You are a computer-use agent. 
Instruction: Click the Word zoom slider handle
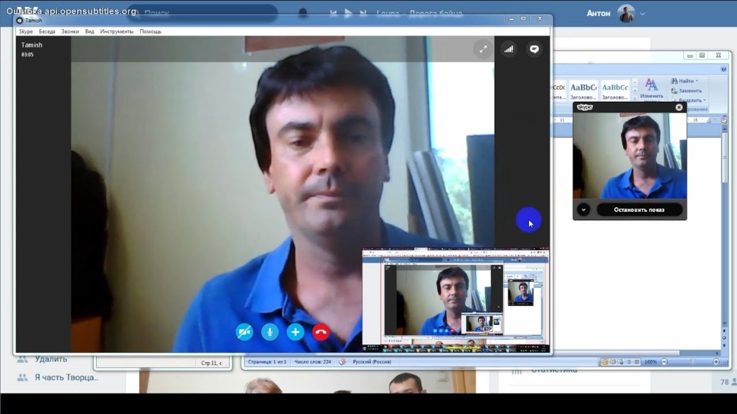click(x=693, y=362)
